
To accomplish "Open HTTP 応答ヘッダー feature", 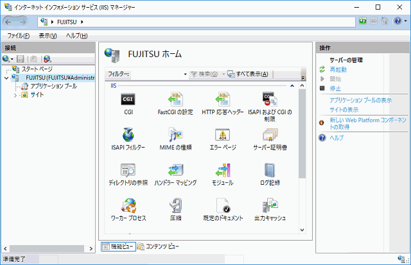I will [x=223, y=99].
